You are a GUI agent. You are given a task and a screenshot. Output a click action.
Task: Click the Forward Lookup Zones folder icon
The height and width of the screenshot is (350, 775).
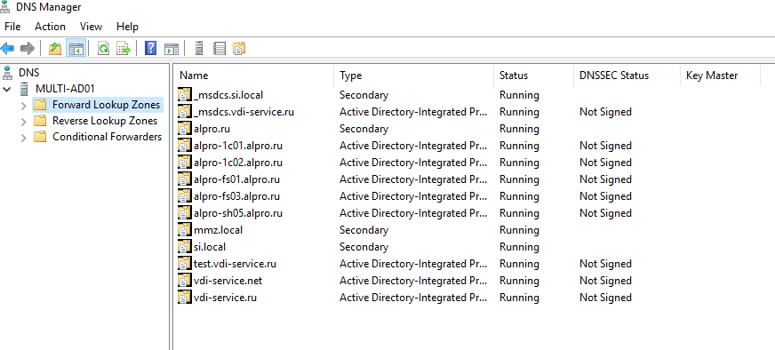tap(40, 105)
